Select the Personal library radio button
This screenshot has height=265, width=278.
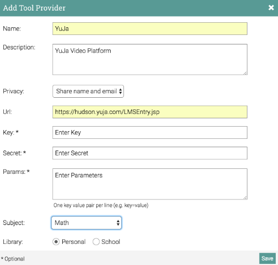tap(56, 242)
